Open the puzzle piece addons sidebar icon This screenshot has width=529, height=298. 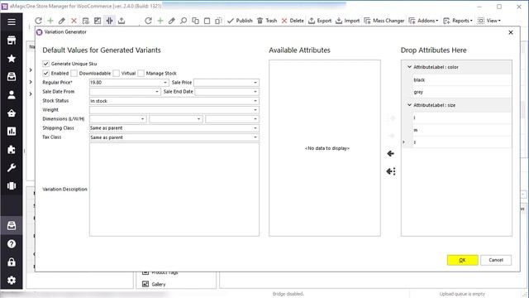(x=12, y=149)
